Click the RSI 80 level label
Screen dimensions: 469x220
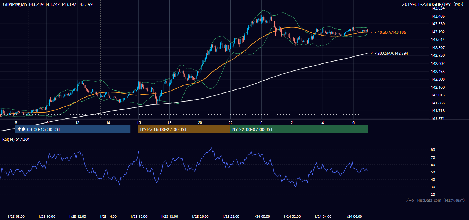click(433, 150)
